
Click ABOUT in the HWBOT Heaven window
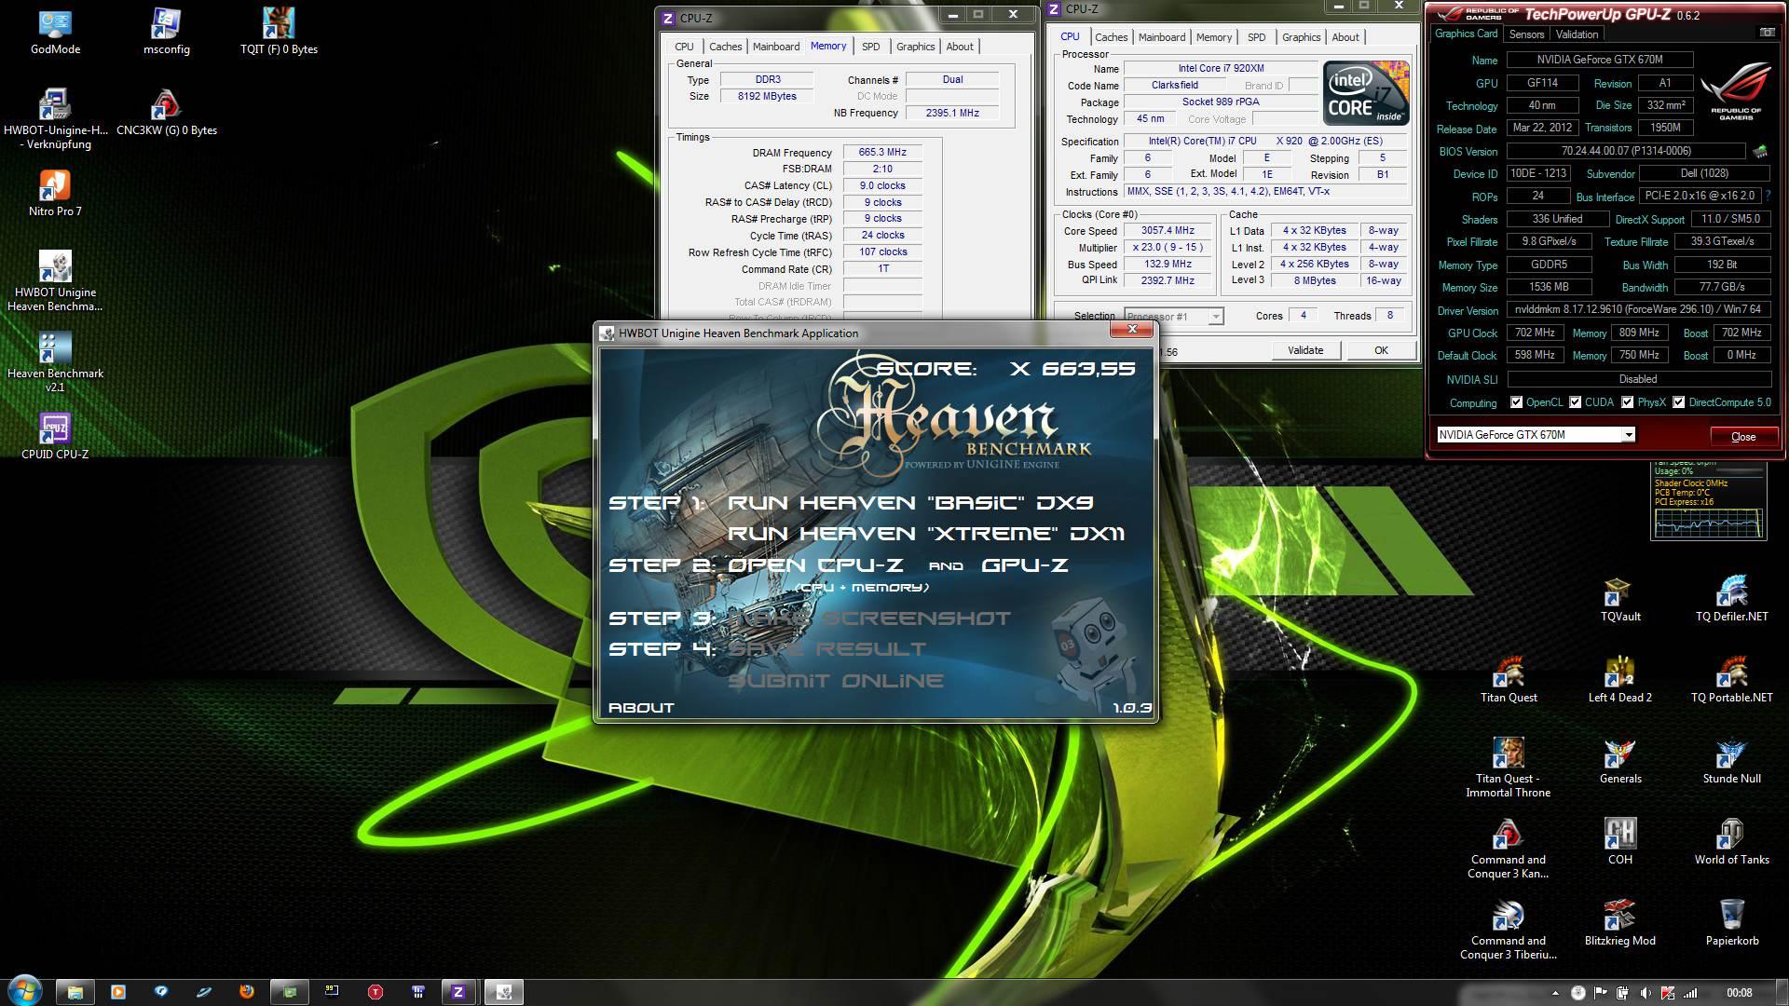click(641, 708)
